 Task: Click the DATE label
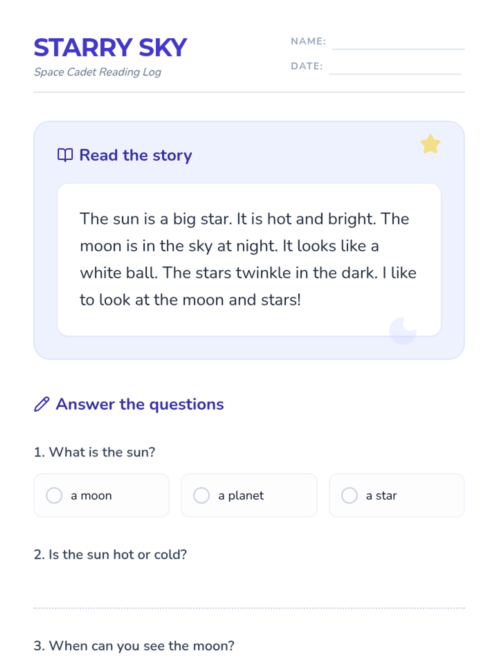point(307,66)
